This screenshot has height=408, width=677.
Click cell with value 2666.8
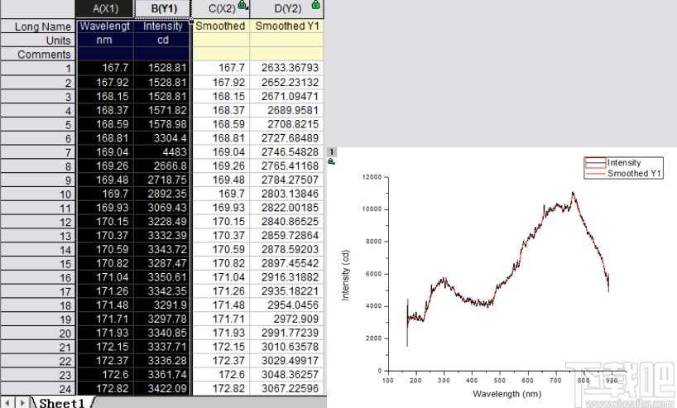pos(162,166)
